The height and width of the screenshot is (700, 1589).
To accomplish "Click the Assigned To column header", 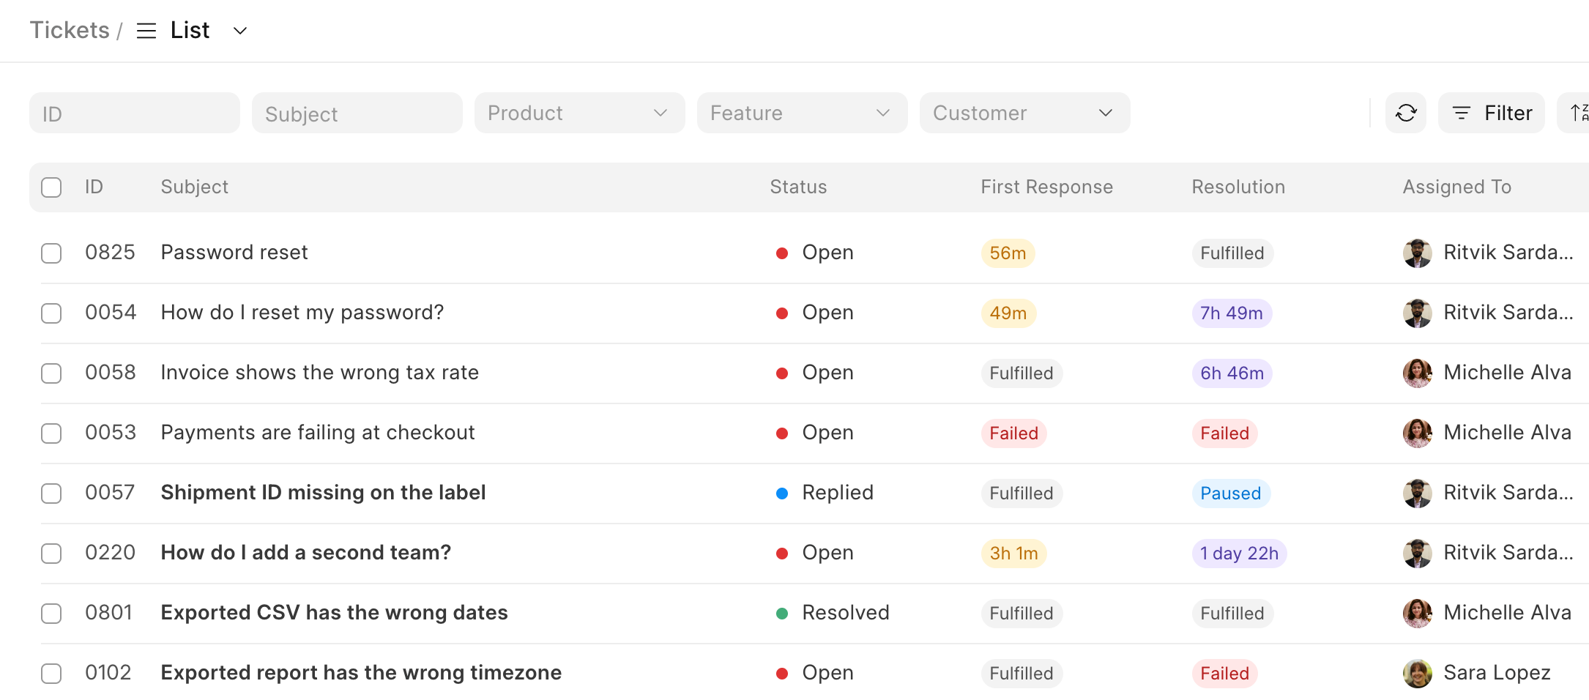I will [x=1456, y=187].
